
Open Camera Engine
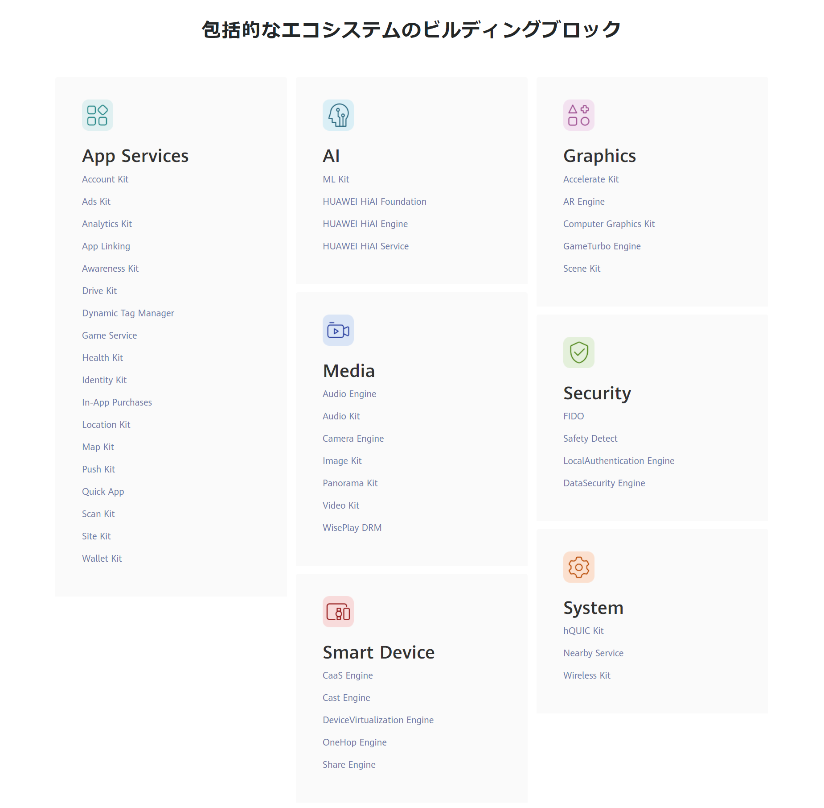pyautogui.click(x=353, y=439)
